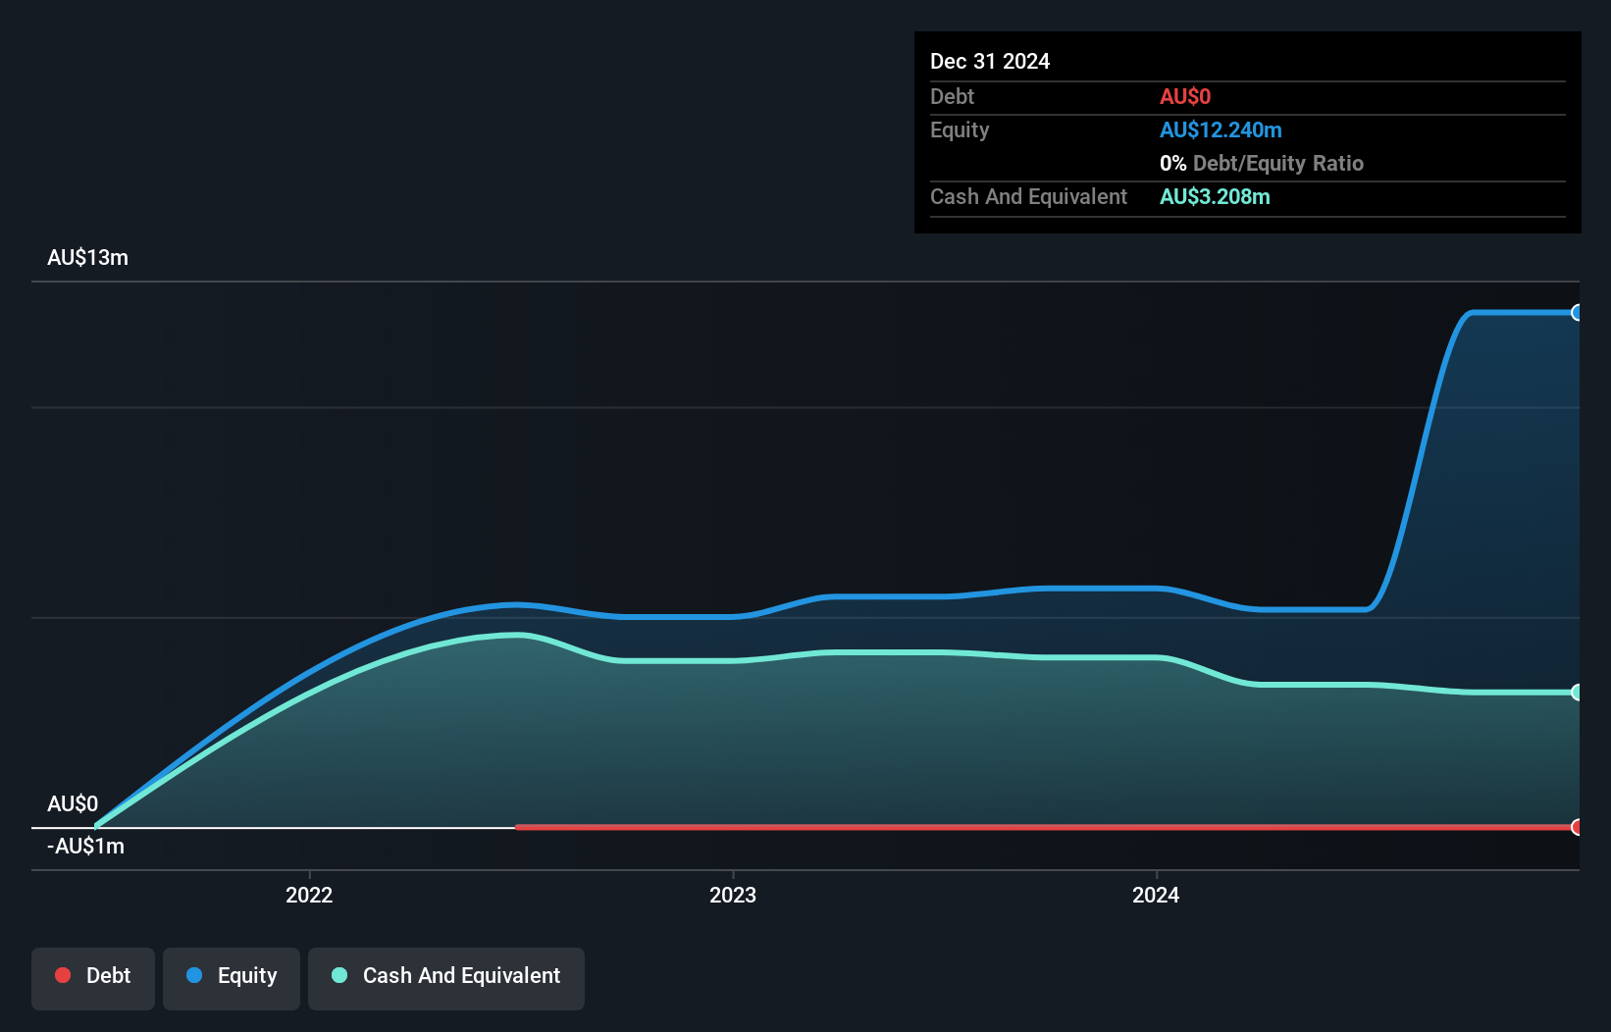Click the 2023 x-axis label
Image resolution: width=1611 pixels, height=1032 pixels.
(733, 895)
